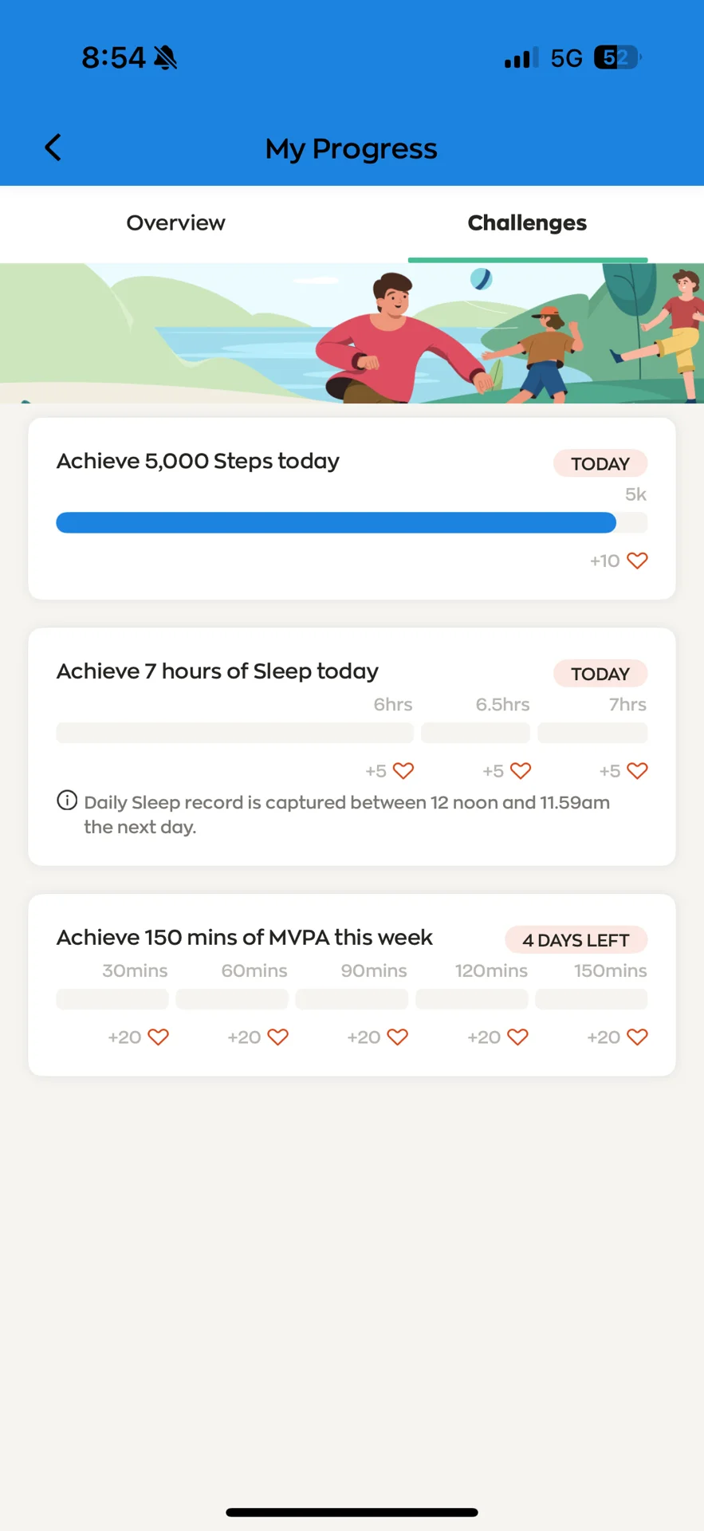Image resolution: width=704 pixels, height=1531 pixels.
Task: Tap the heart icon under 150mins MVPA
Action: 637,1037
